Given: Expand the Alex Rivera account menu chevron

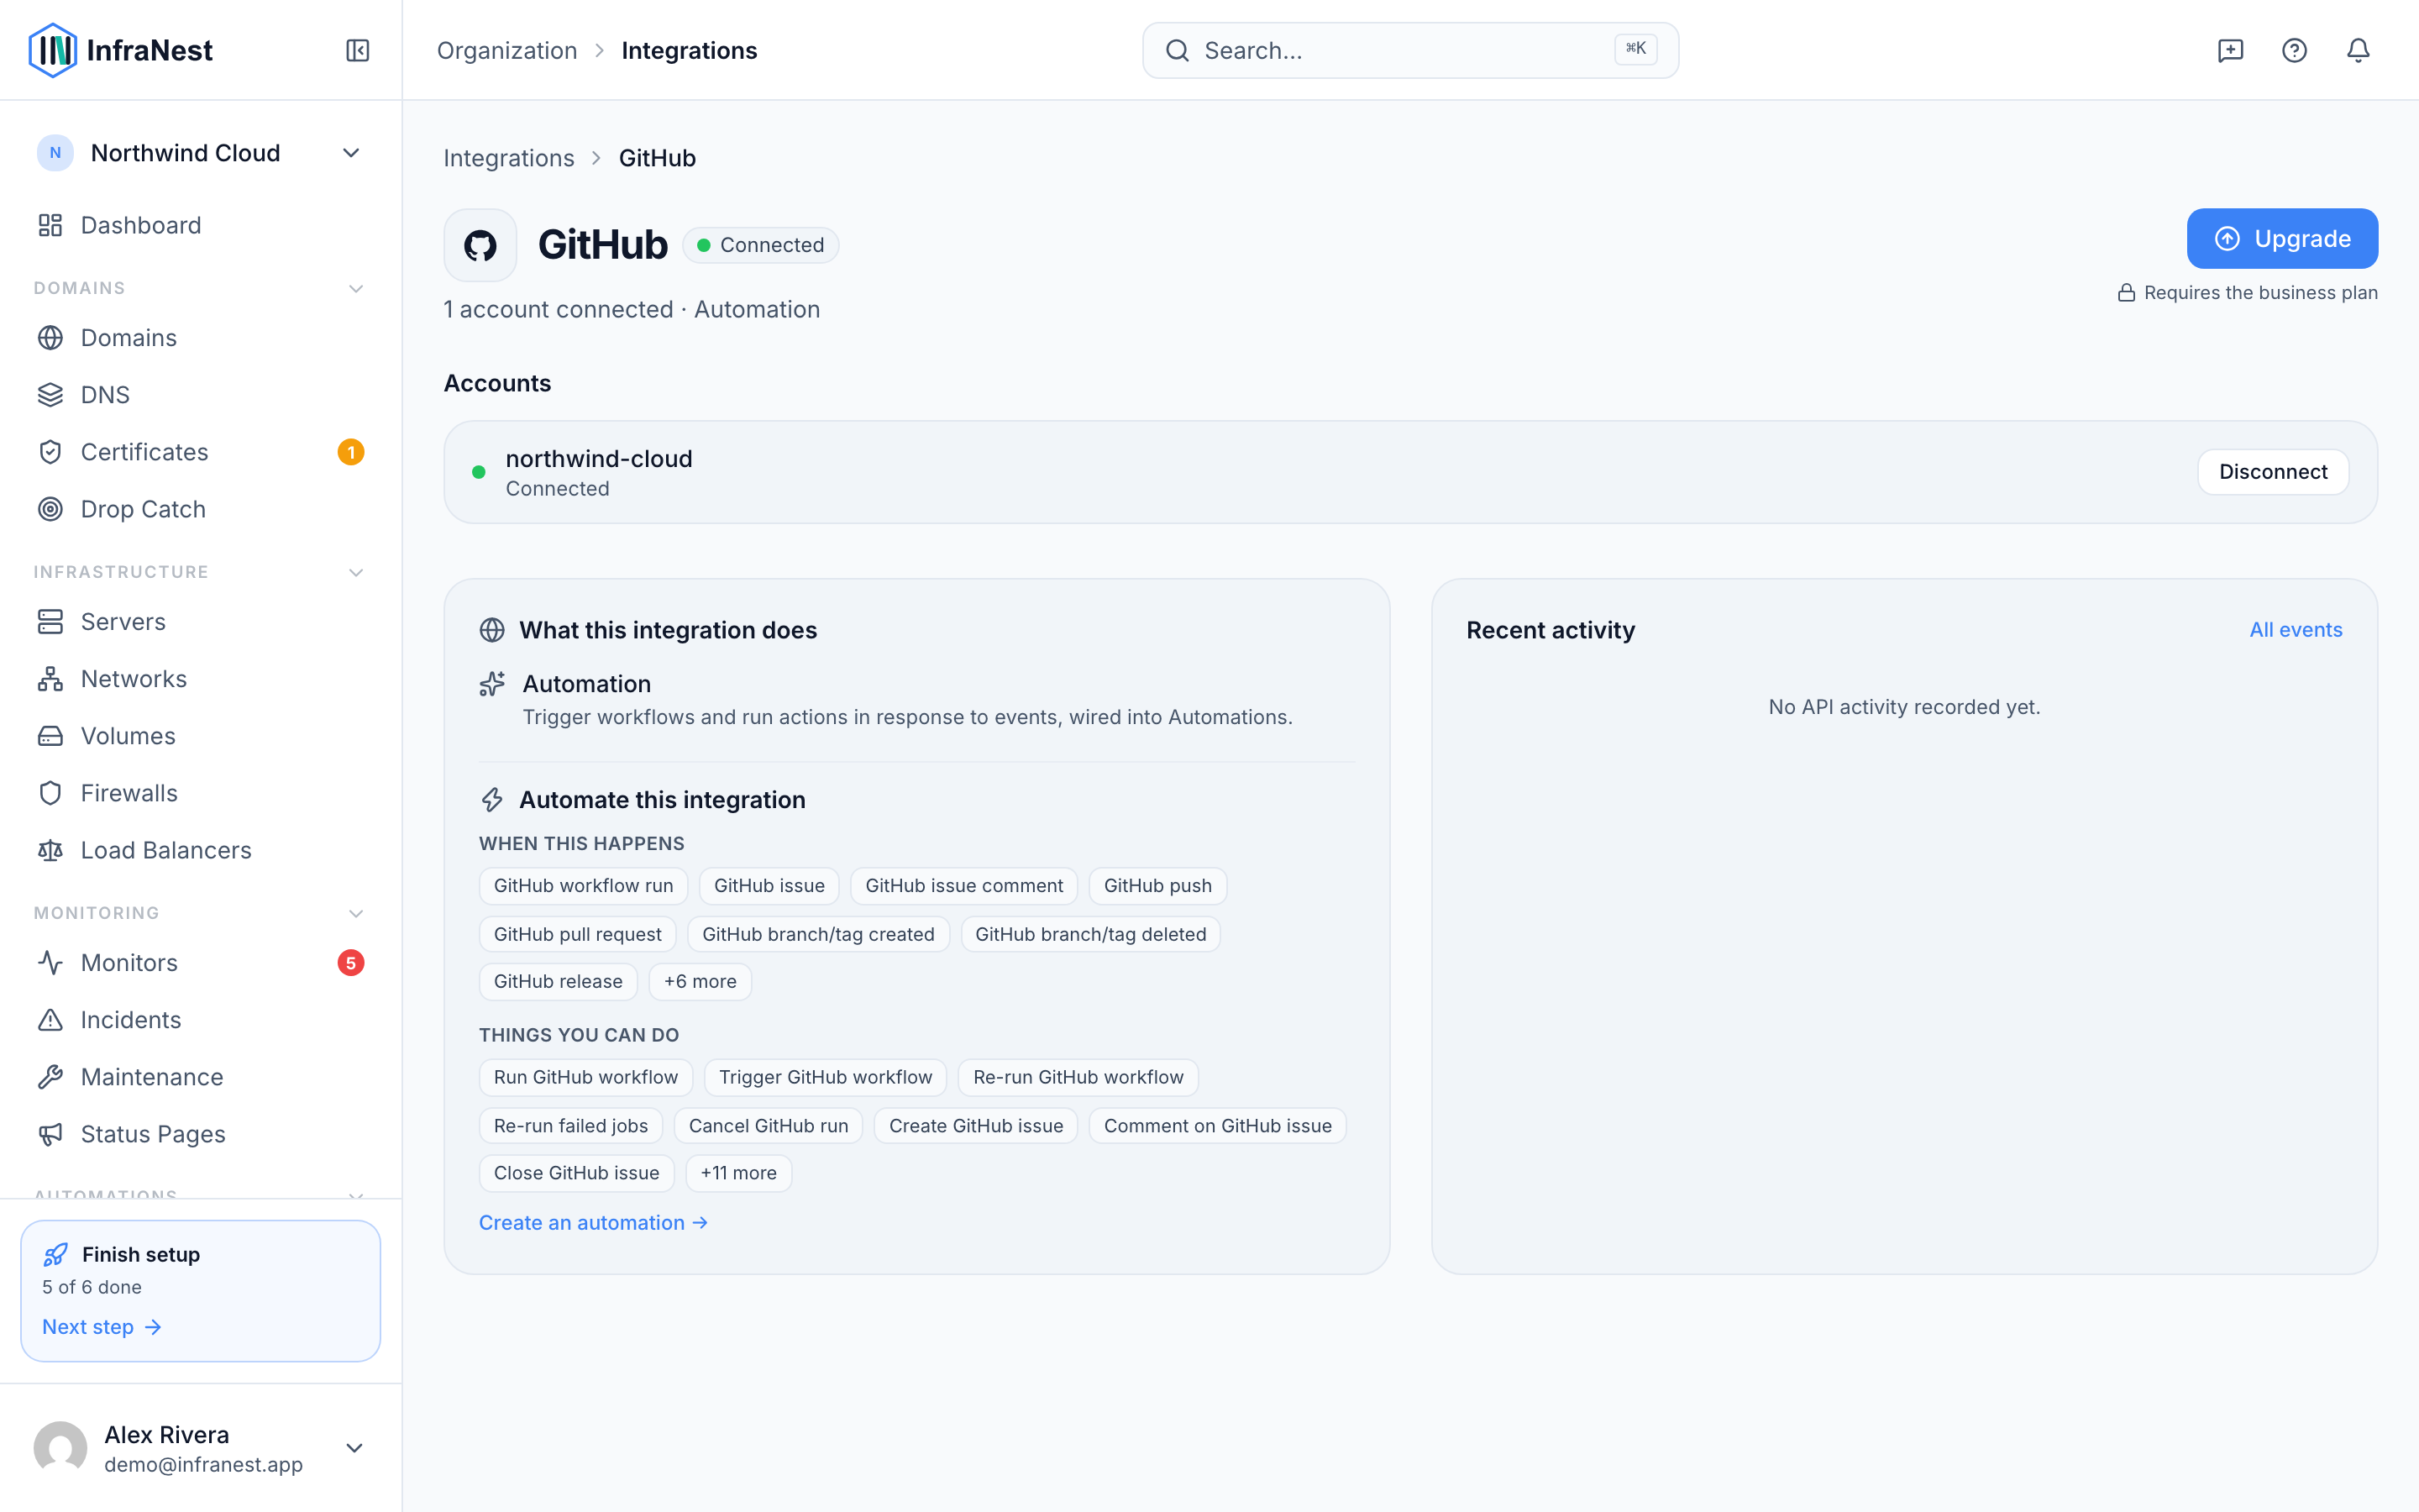Looking at the screenshot, I should 354,1448.
